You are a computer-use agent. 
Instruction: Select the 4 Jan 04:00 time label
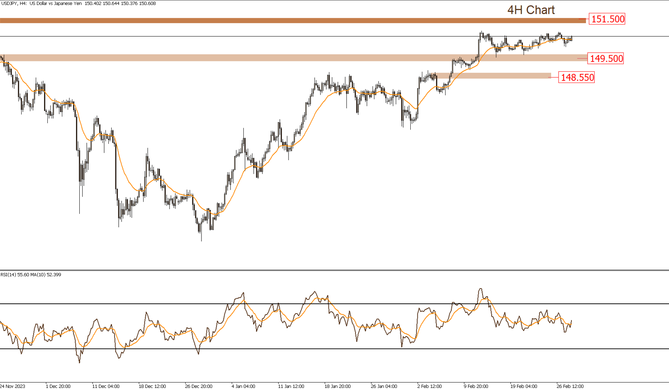pyautogui.click(x=243, y=386)
